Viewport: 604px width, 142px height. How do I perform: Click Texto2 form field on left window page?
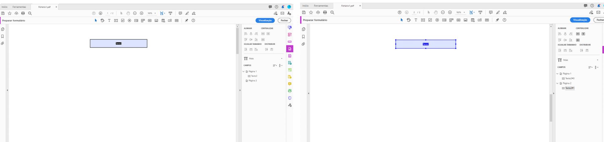point(119,43)
